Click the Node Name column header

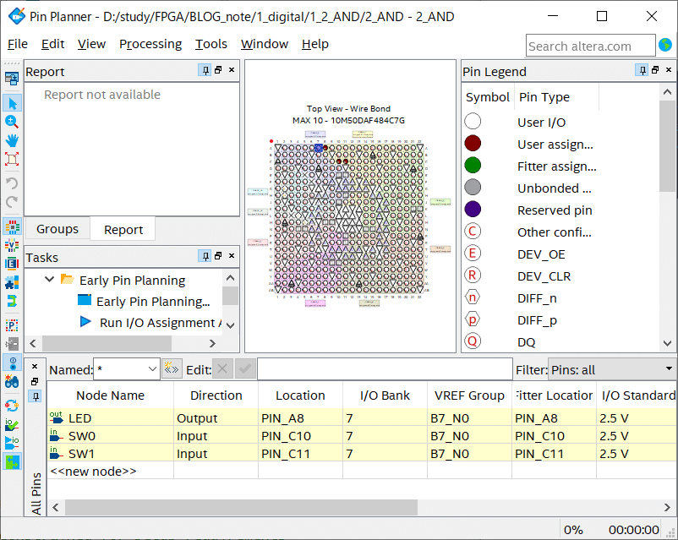tap(110, 395)
